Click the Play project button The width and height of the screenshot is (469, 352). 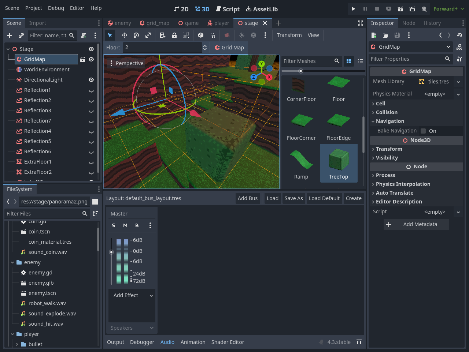coord(353,9)
